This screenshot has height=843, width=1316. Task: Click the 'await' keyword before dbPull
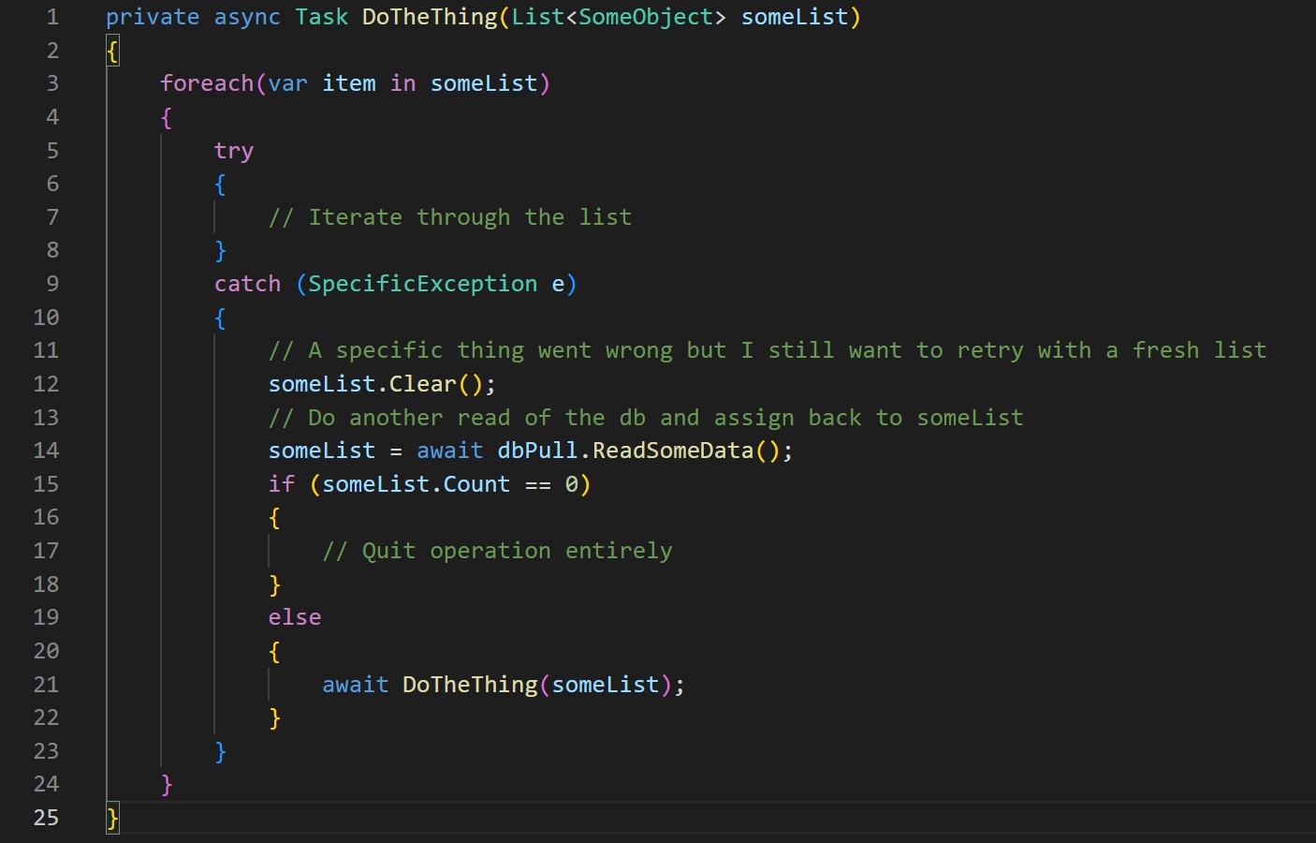[450, 451]
